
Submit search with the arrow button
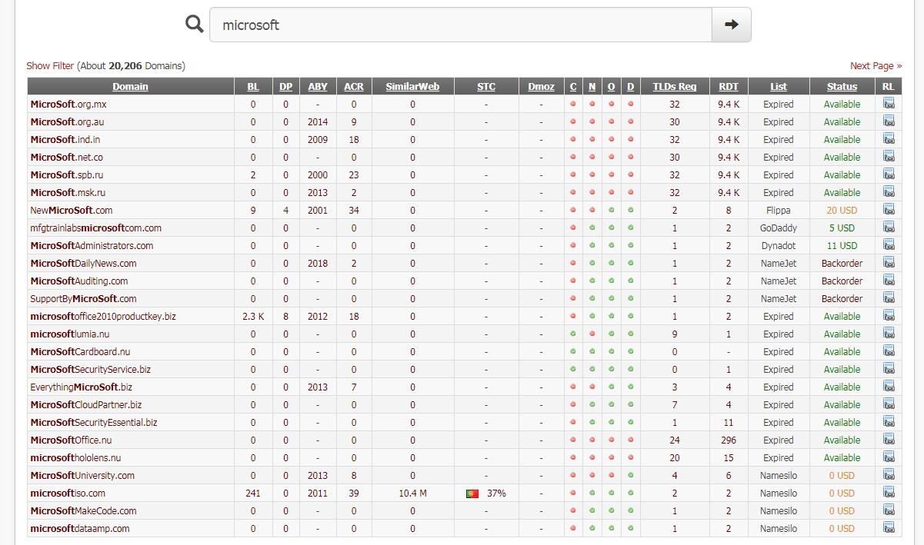(731, 25)
